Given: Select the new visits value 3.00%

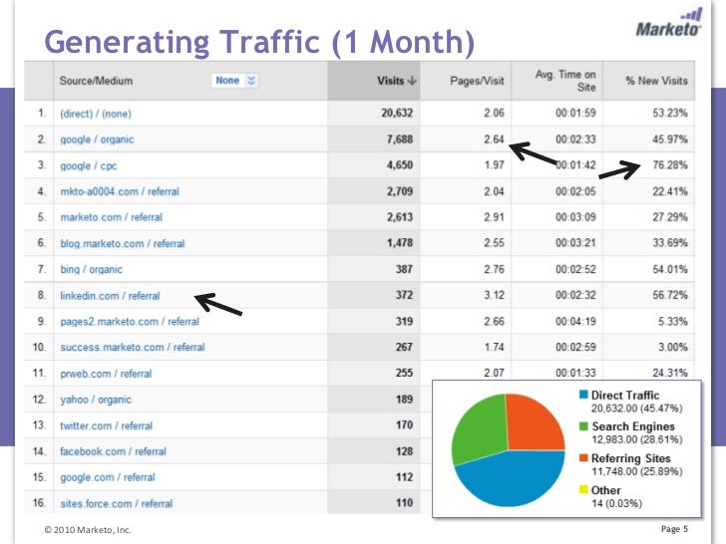Looking at the screenshot, I should [673, 347].
